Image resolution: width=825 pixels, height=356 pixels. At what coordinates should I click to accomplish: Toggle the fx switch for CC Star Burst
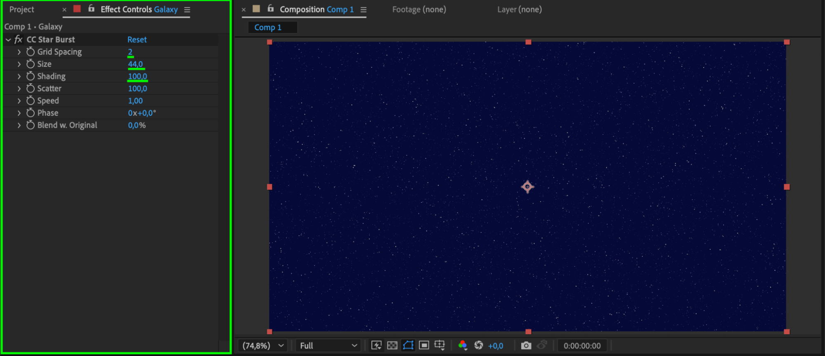[18, 40]
